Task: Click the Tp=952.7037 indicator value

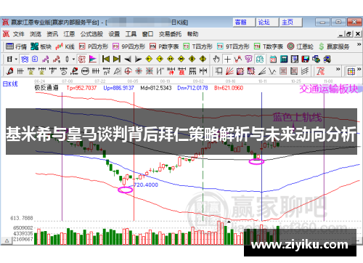Action: [81, 88]
